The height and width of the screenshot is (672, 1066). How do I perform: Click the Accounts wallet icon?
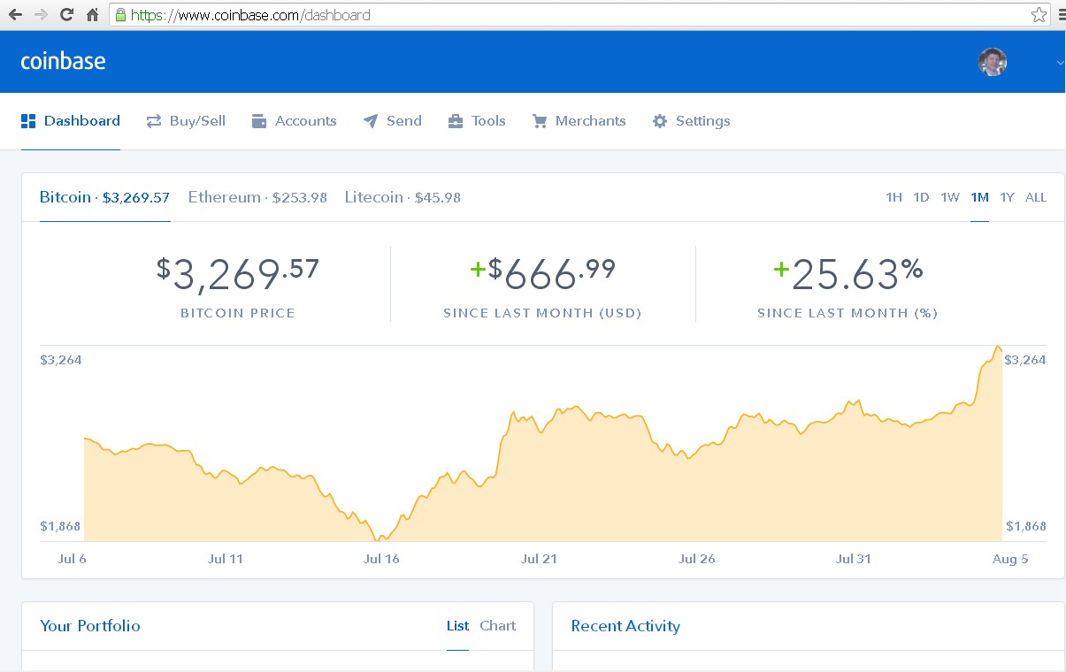point(259,121)
